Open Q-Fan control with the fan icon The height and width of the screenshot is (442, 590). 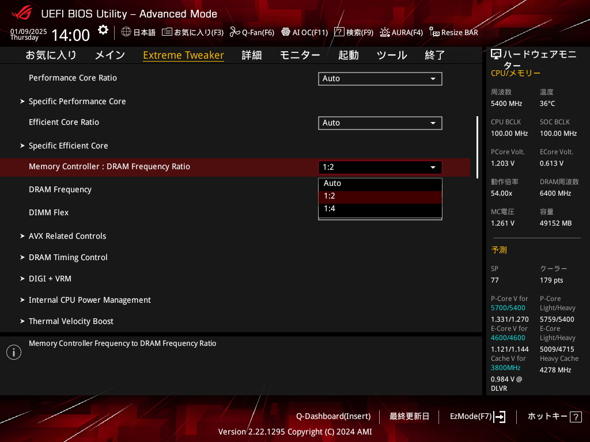(x=235, y=32)
